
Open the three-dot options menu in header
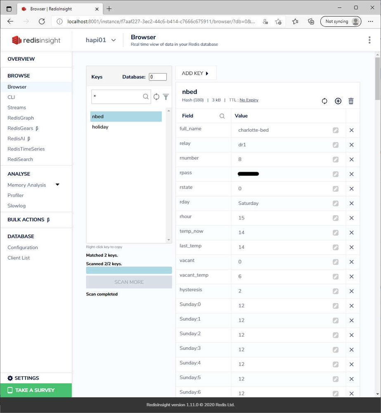point(369,40)
